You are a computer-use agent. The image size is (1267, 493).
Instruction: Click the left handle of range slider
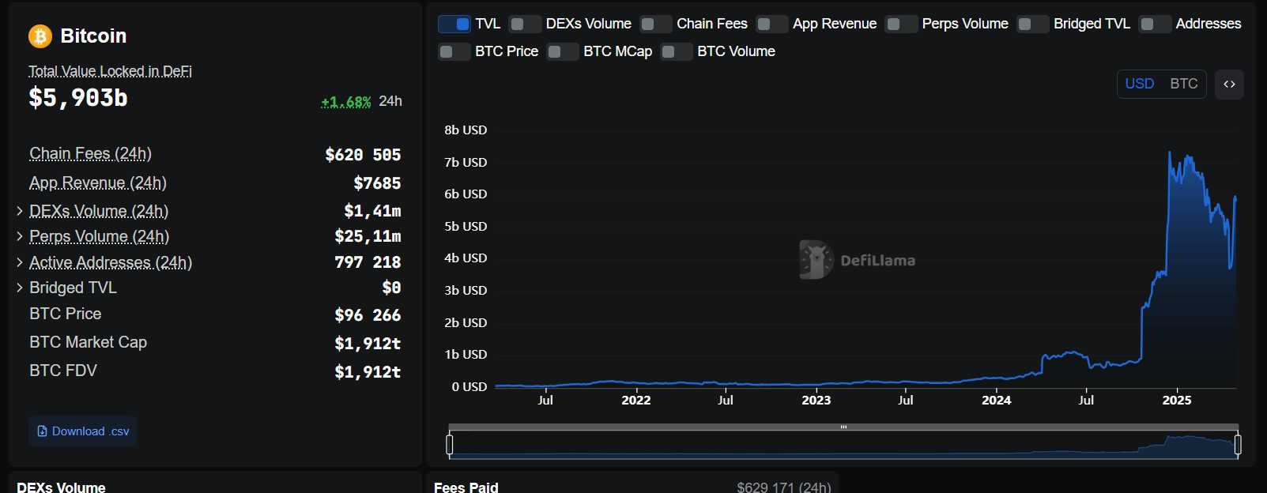[x=450, y=445]
